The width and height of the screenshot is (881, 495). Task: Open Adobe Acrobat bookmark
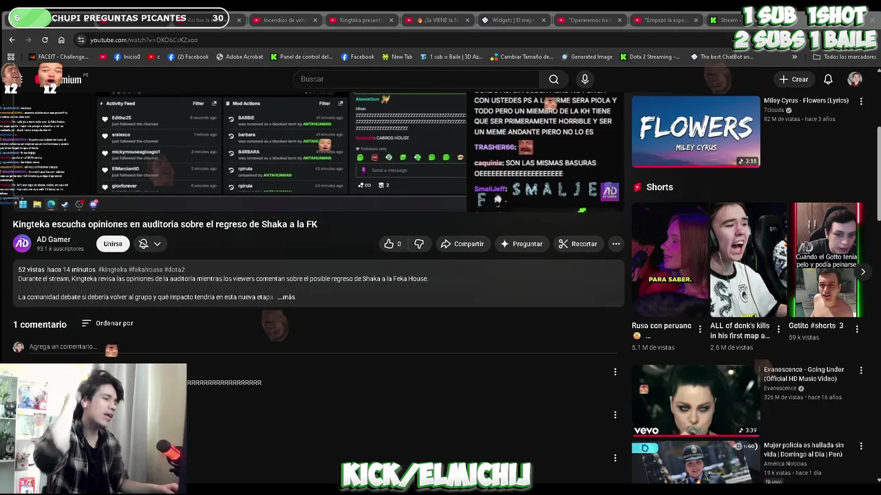[x=240, y=57]
